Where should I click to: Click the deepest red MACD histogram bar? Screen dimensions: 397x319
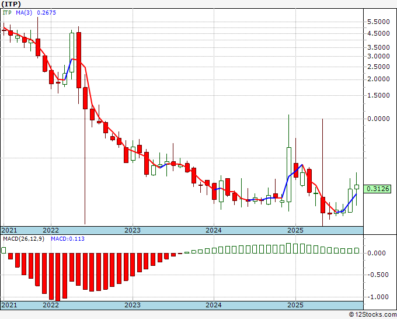58,277
